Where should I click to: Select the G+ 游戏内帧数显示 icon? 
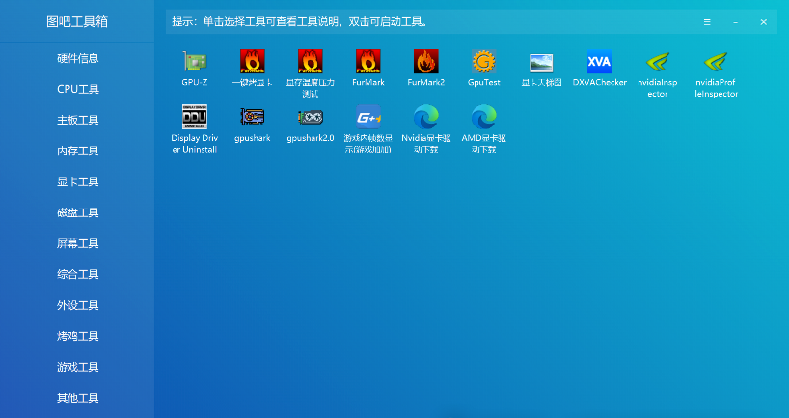click(x=367, y=118)
